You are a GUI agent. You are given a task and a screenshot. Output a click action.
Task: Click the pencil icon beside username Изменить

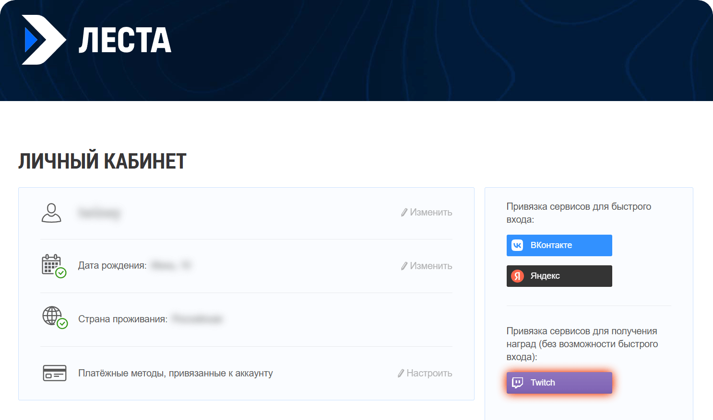(404, 213)
